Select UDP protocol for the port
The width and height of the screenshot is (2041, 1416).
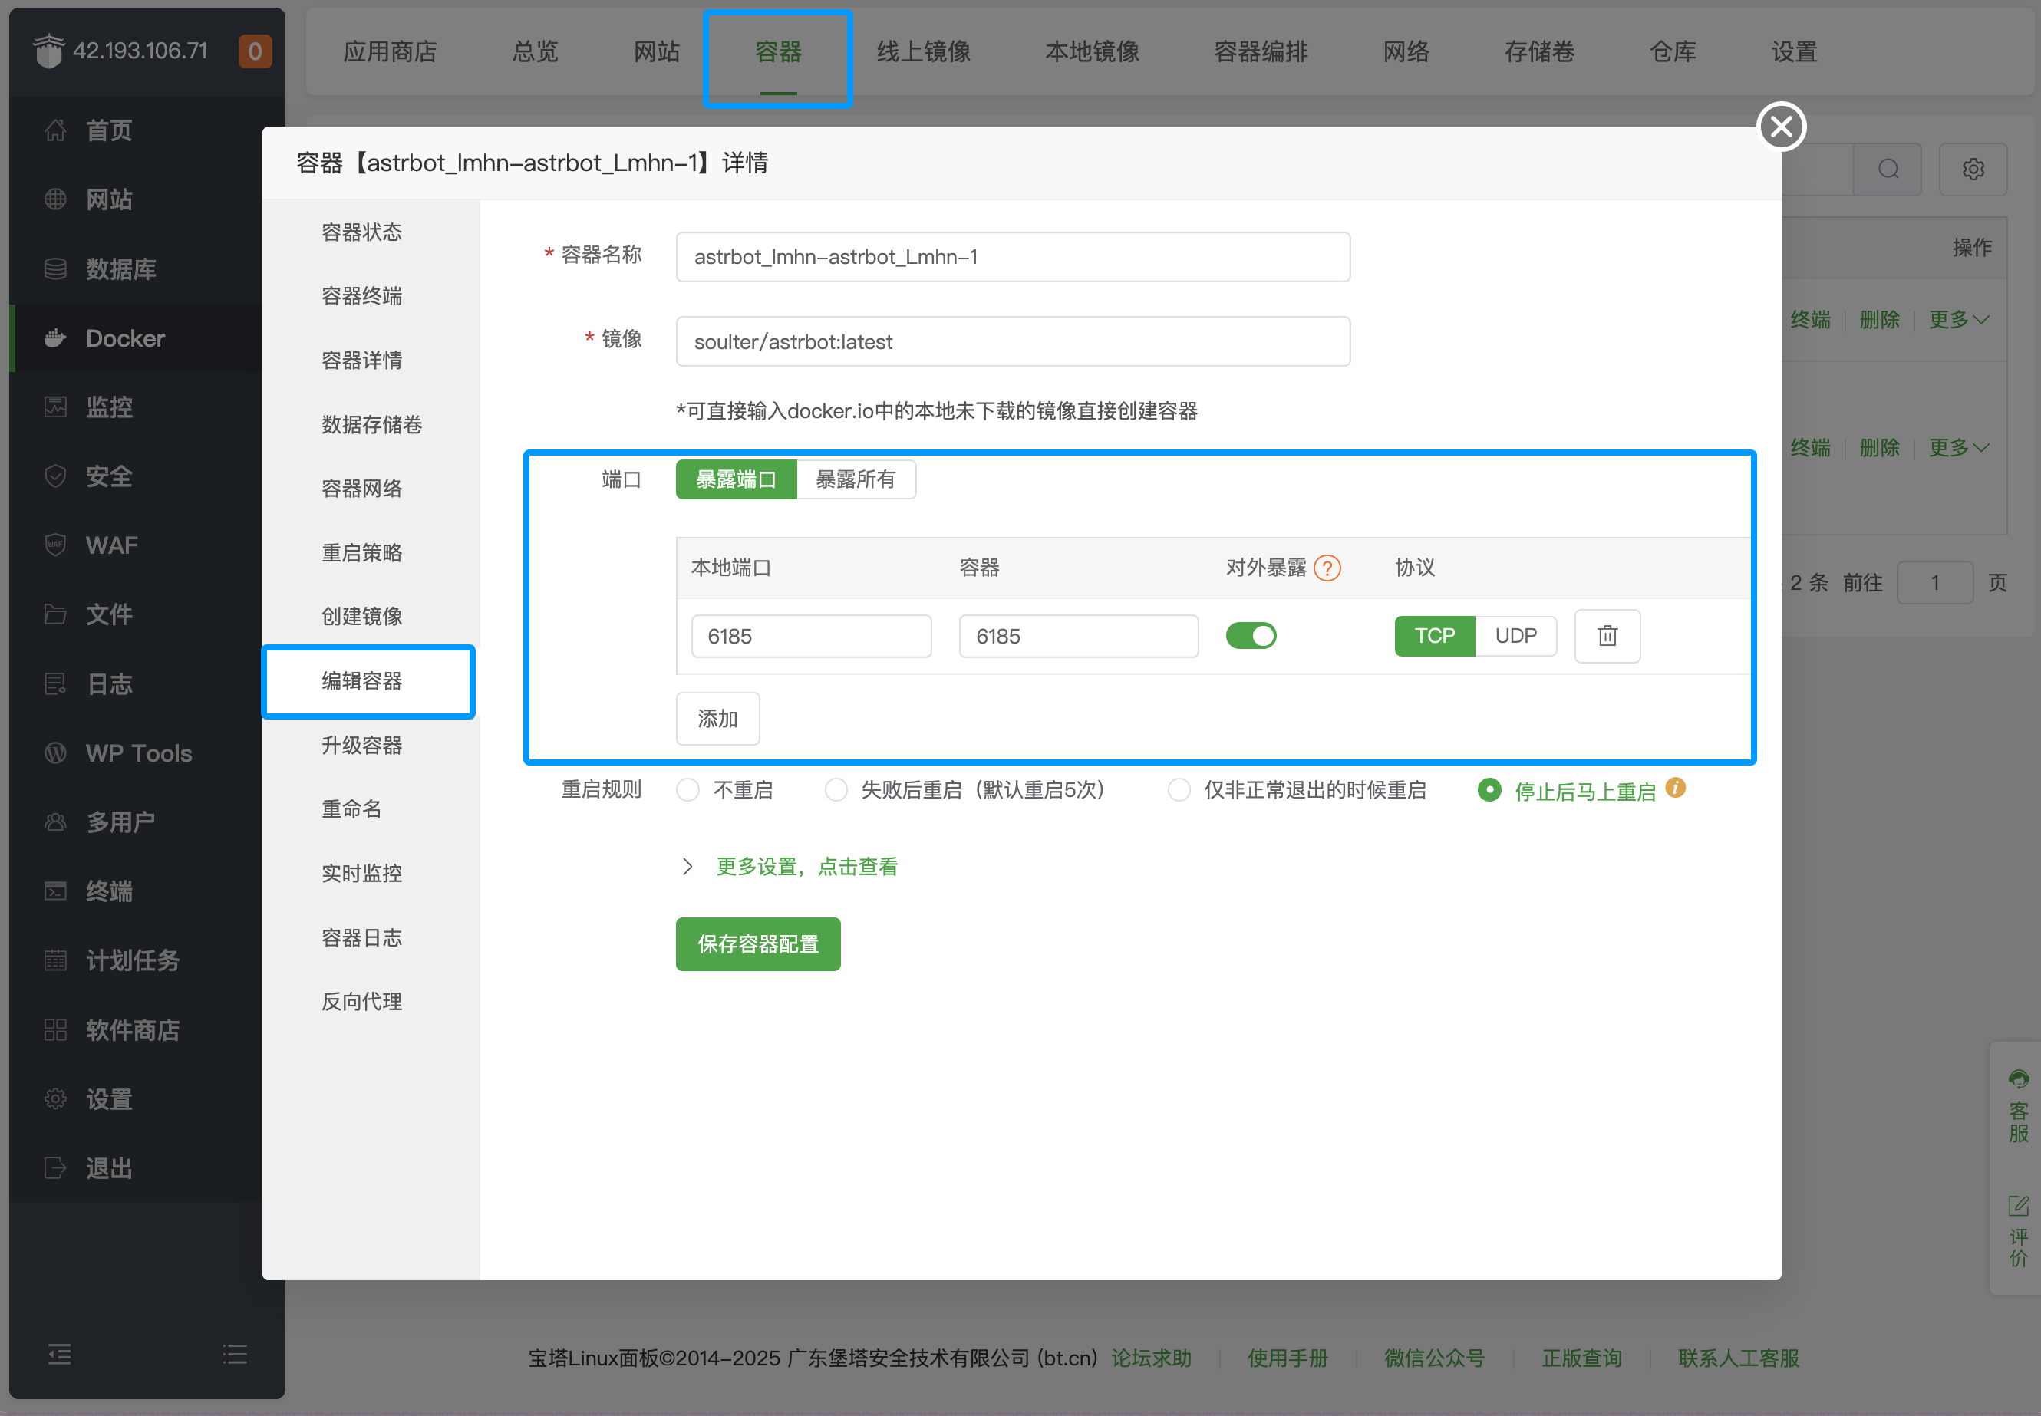(x=1515, y=636)
